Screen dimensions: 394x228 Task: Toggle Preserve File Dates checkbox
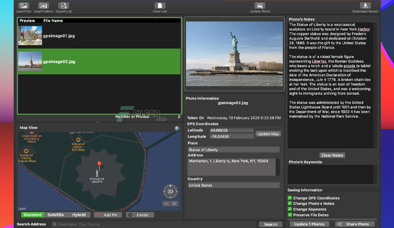[x=290, y=215]
